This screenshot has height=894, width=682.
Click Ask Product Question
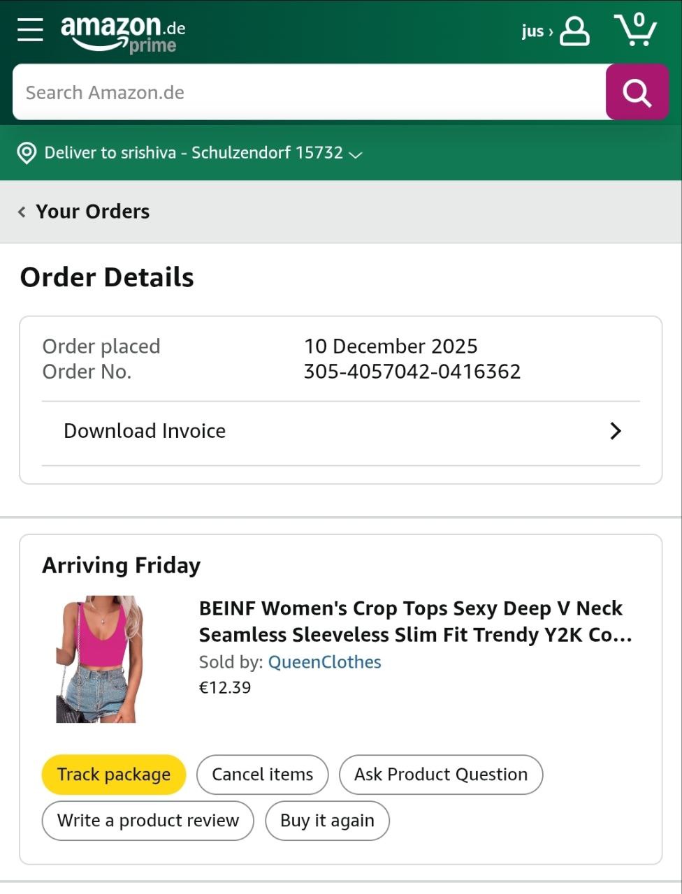click(x=441, y=775)
